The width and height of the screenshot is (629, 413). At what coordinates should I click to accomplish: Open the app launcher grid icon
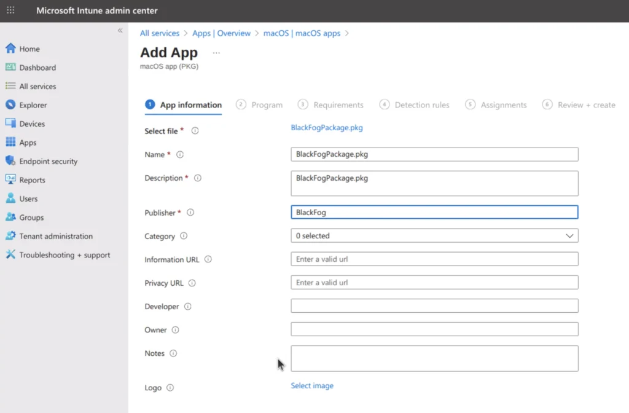point(11,10)
